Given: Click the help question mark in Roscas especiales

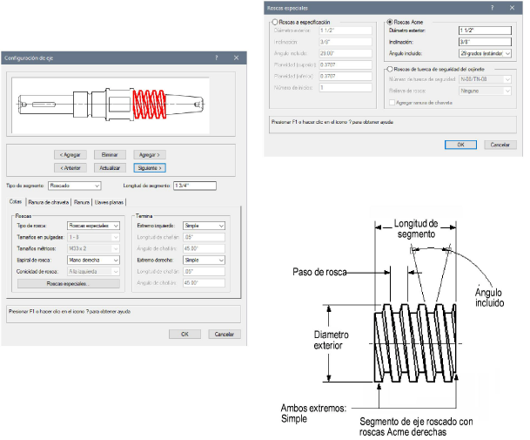Looking at the screenshot, I should click(493, 8).
